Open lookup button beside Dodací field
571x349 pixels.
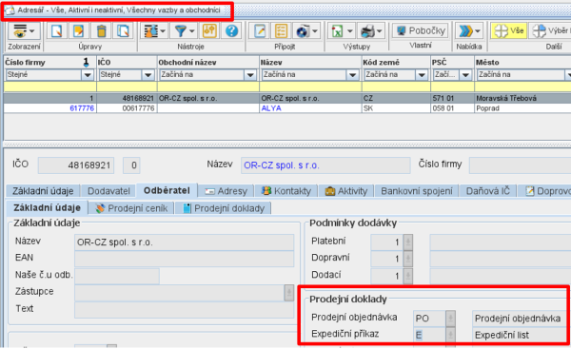coord(408,276)
